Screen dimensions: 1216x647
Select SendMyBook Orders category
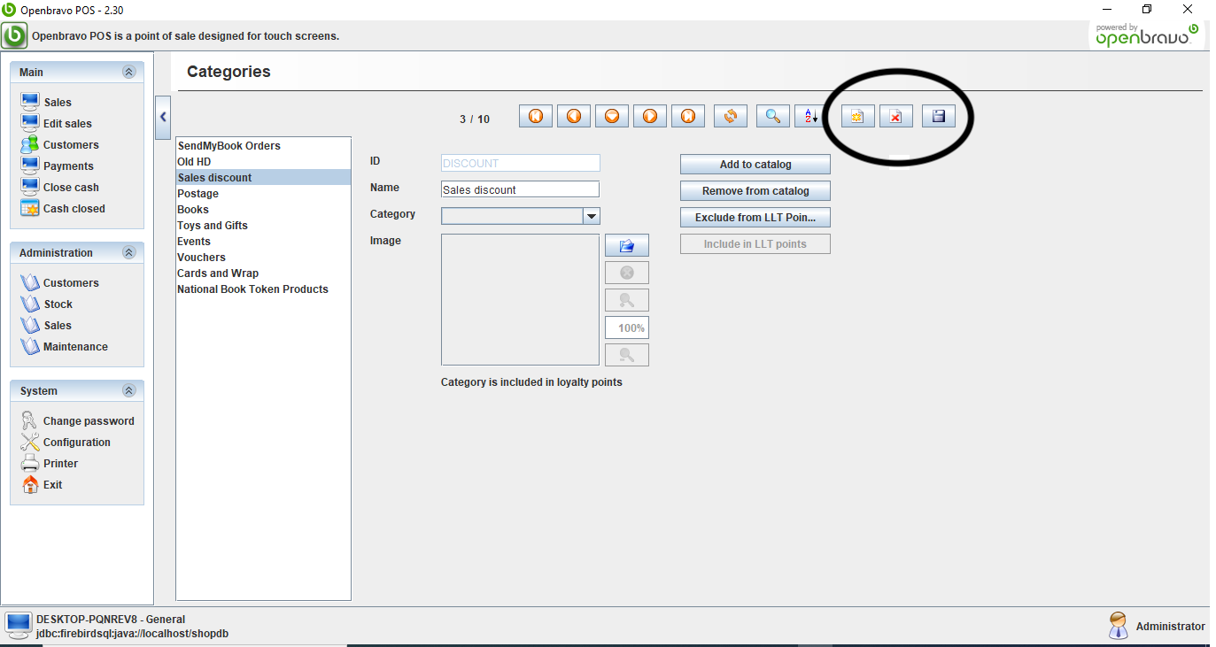(264, 145)
